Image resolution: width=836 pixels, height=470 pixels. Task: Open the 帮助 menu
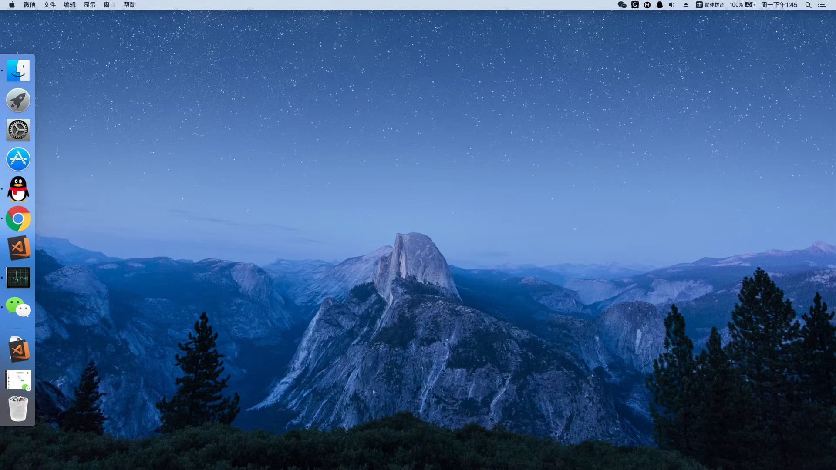click(129, 5)
